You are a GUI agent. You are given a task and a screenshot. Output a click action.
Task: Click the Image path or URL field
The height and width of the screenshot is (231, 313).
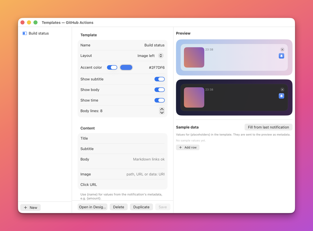[x=122, y=174]
